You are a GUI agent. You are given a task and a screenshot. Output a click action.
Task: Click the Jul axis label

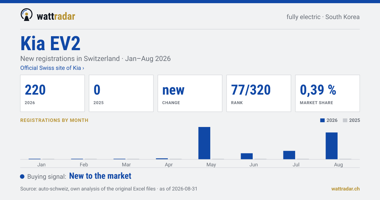tap(296, 165)
